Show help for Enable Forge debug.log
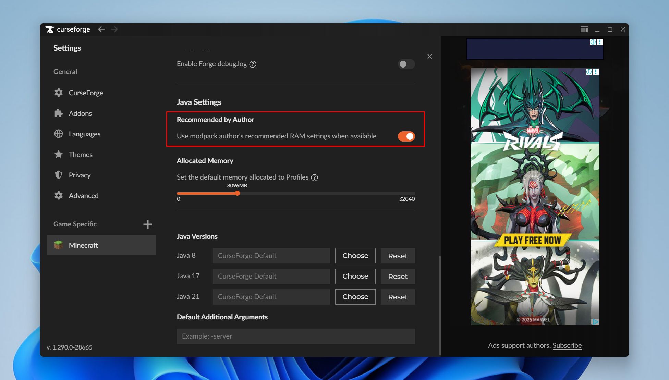 [253, 64]
